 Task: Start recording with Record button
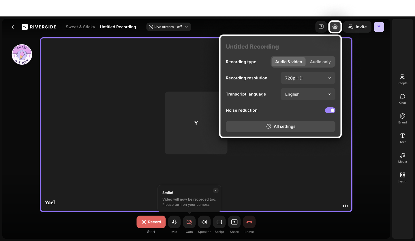tap(151, 222)
